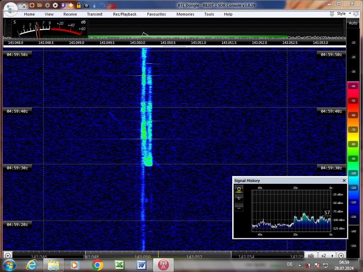Open the keyboard frequency entry button
Screen dimensions: 363x272
click(x=311, y=256)
